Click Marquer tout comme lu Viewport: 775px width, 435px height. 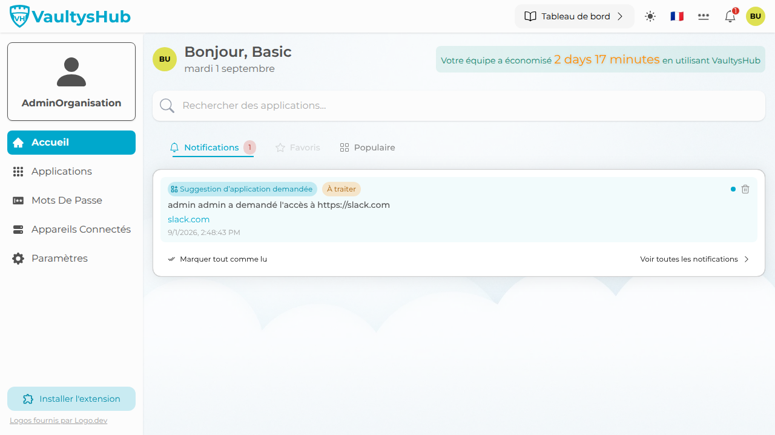[x=217, y=259]
